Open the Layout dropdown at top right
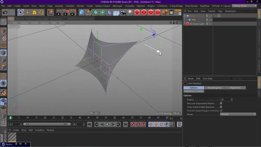Screen dimensions: 261x147 pyautogui.click(x=244, y=6)
